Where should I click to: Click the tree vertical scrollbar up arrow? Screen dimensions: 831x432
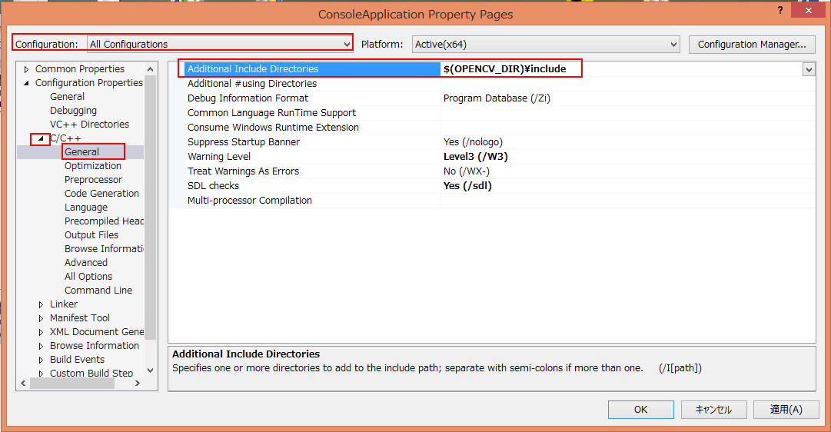(150, 69)
